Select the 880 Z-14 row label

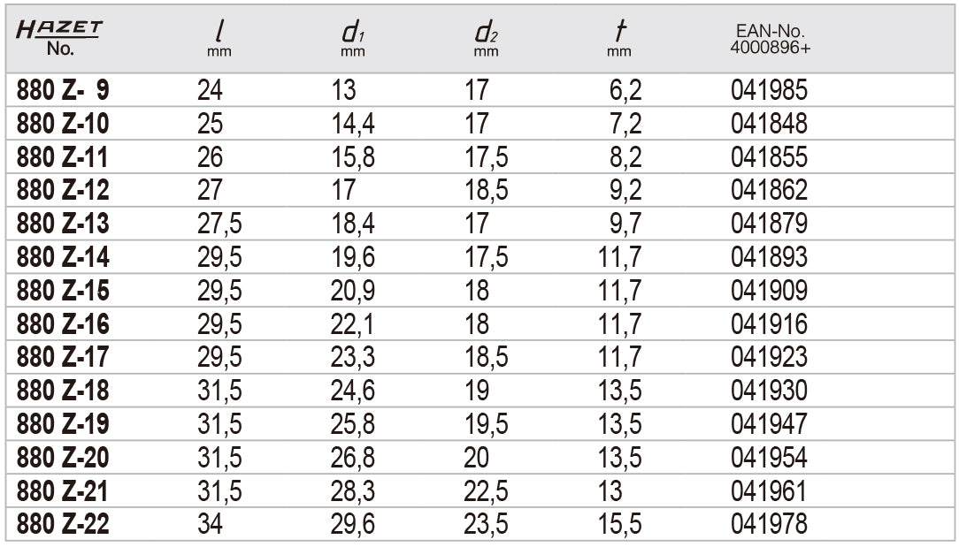[x=63, y=257]
